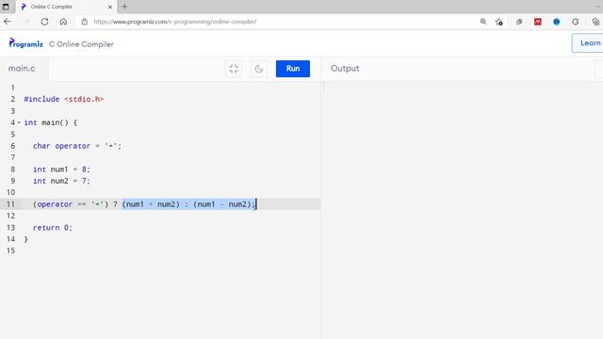Viewport: 603px width, 339px height.
Task: Toggle fullscreen editor icon
Action: pos(234,69)
